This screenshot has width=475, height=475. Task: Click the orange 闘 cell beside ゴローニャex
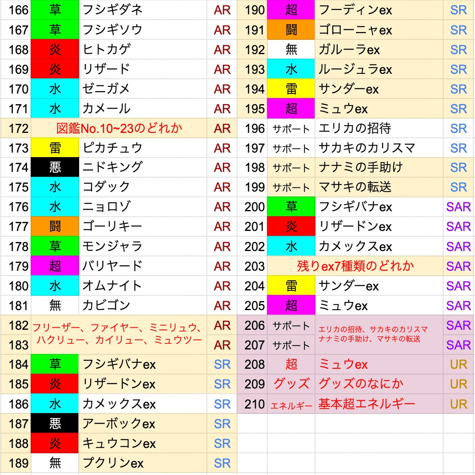[x=291, y=30]
